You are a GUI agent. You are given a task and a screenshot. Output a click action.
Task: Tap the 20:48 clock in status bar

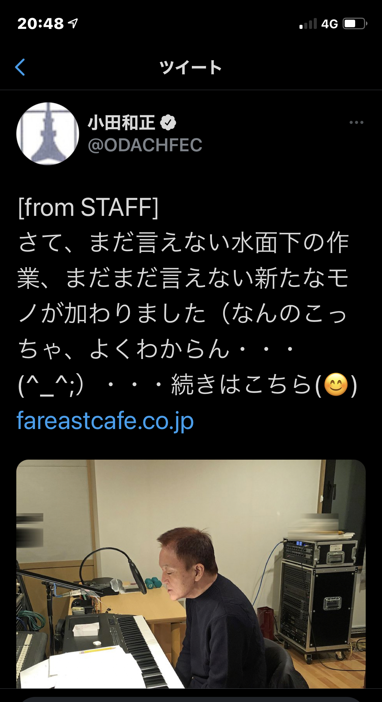41,23
